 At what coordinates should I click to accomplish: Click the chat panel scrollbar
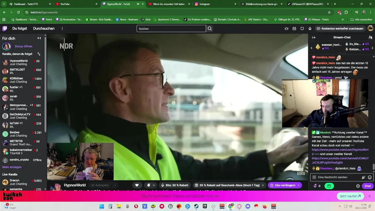374,166
